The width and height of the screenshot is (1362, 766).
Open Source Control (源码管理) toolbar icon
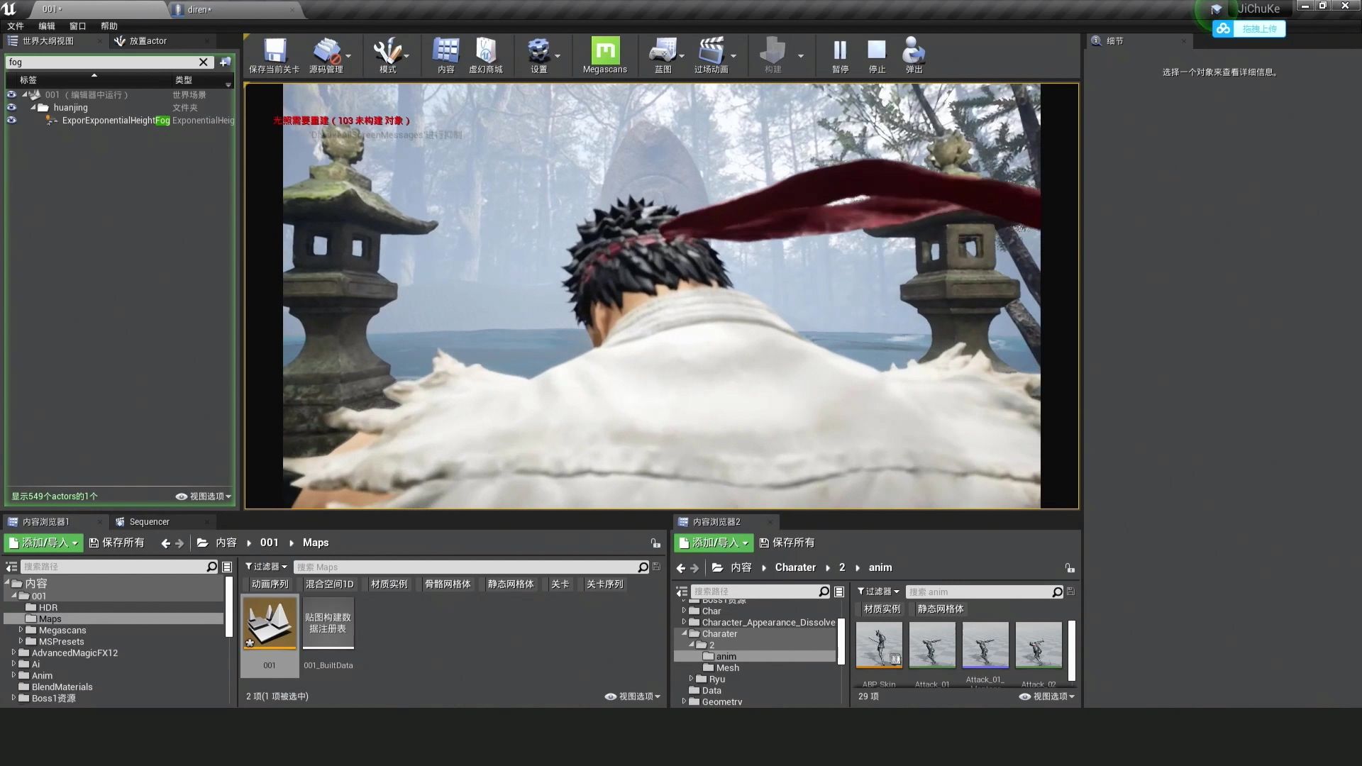326,55
